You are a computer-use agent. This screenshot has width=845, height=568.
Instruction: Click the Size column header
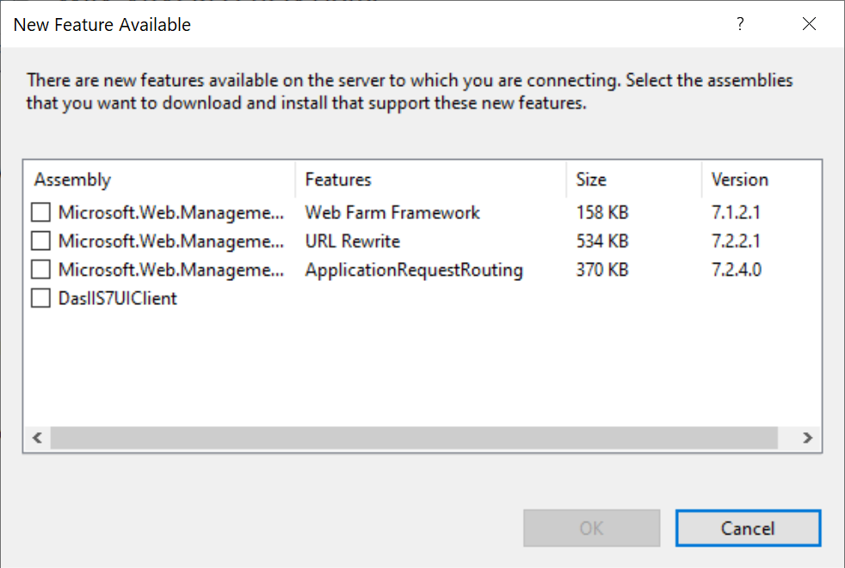click(x=591, y=180)
